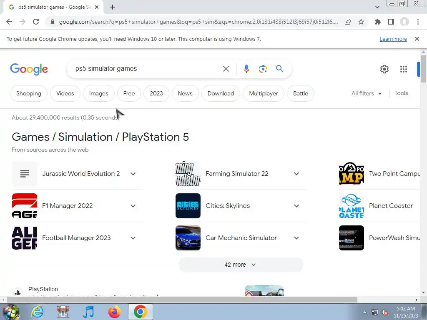427x320 pixels.
Task: Reload the current page
Action: pos(36,22)
